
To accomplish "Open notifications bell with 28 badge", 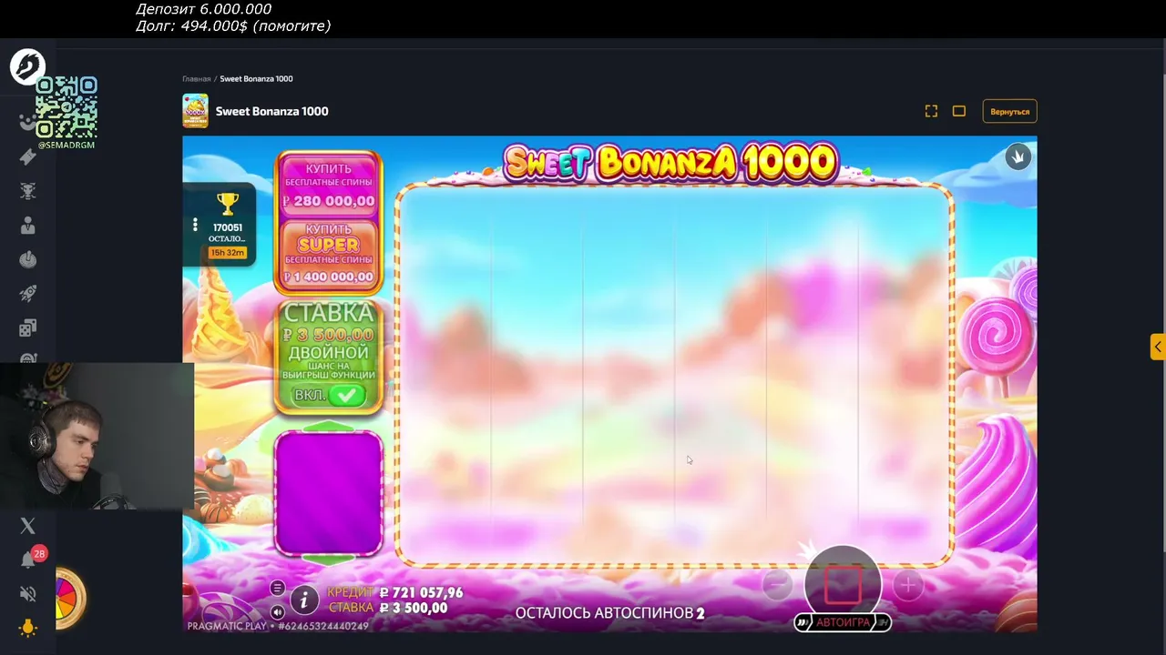I will [x=29, y=559].
